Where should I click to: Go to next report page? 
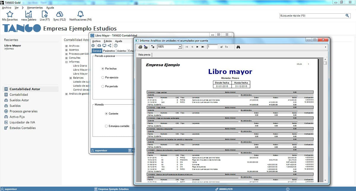click(197, 47)
